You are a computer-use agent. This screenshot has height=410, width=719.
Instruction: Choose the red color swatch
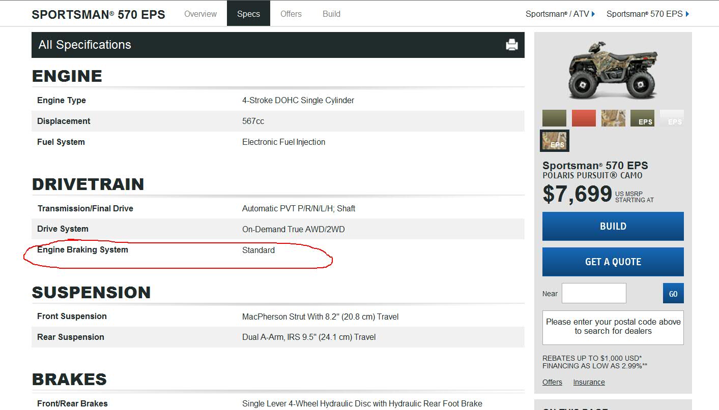(x=584, y=118)
